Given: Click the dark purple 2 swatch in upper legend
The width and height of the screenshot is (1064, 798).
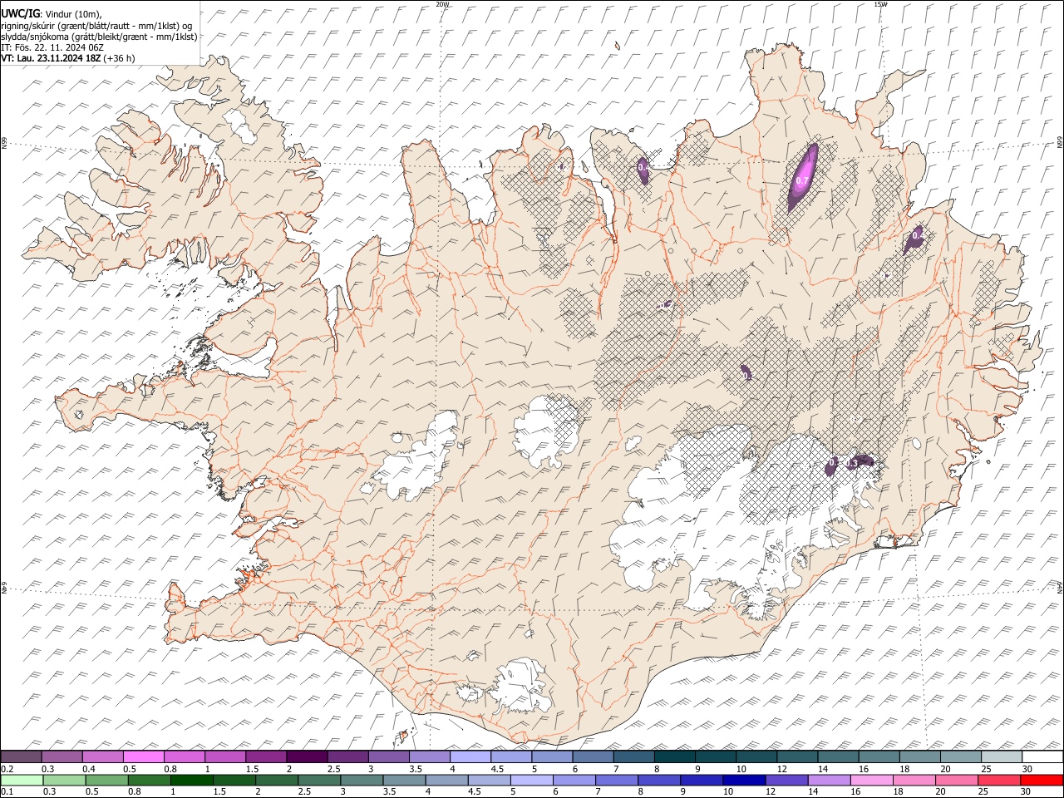Looking at the screenshot, I should [307, 756].
